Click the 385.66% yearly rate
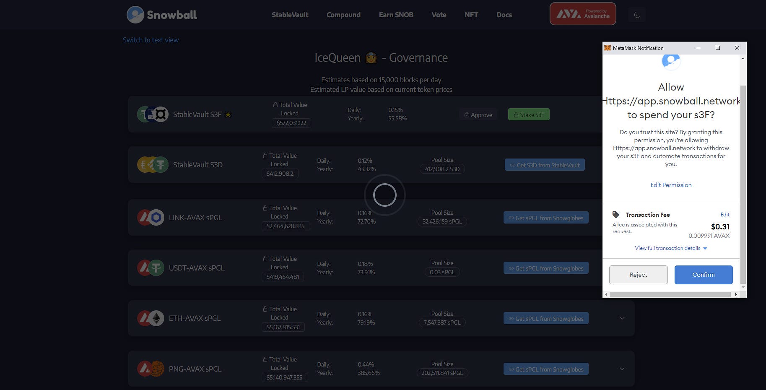The height and width of the screenshot is (390, 766). [369, 373]
